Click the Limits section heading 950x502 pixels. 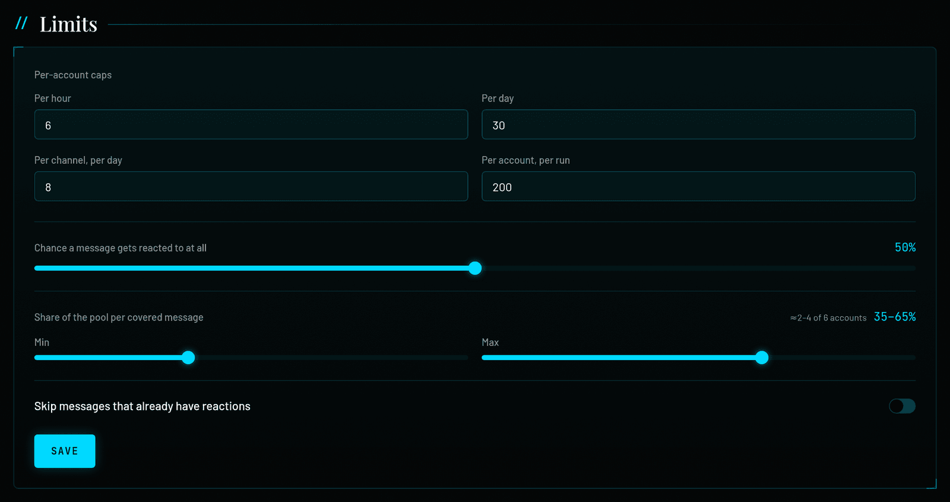click(68, 24)
